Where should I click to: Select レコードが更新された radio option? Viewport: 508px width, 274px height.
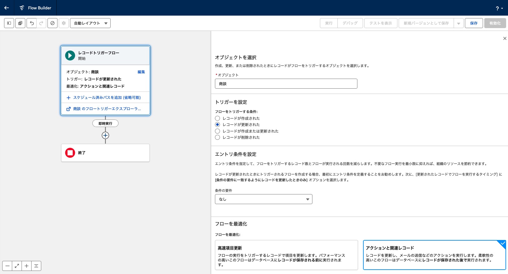217,125
